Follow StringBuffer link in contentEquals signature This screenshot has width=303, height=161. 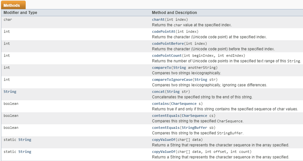pos(194,128)
